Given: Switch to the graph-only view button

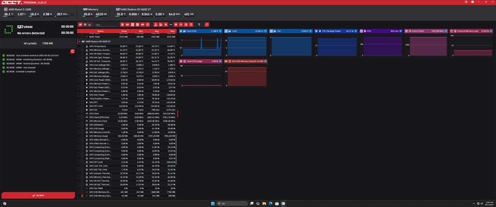Looking at the screenshot, I should tap(90, 24).
